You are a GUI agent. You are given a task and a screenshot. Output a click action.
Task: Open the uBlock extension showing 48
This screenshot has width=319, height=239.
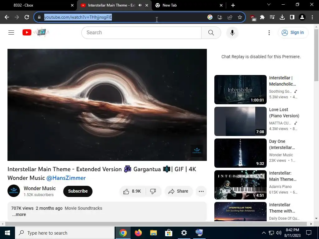click(253, 18)
